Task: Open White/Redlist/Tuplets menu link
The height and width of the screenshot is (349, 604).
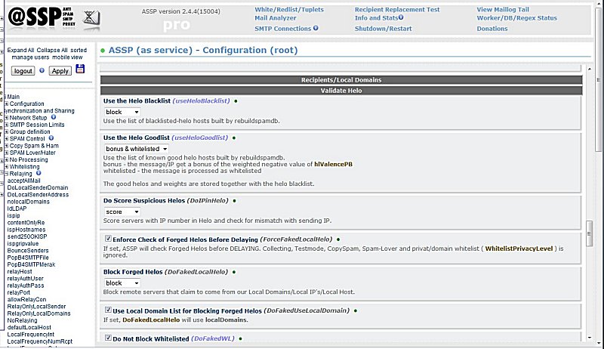Action: coord(289,10)
